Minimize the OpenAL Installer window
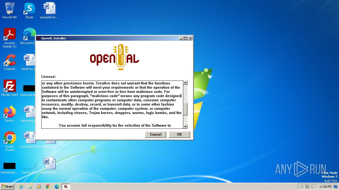Viewport: 339px width, 190px height. point(181,38)
